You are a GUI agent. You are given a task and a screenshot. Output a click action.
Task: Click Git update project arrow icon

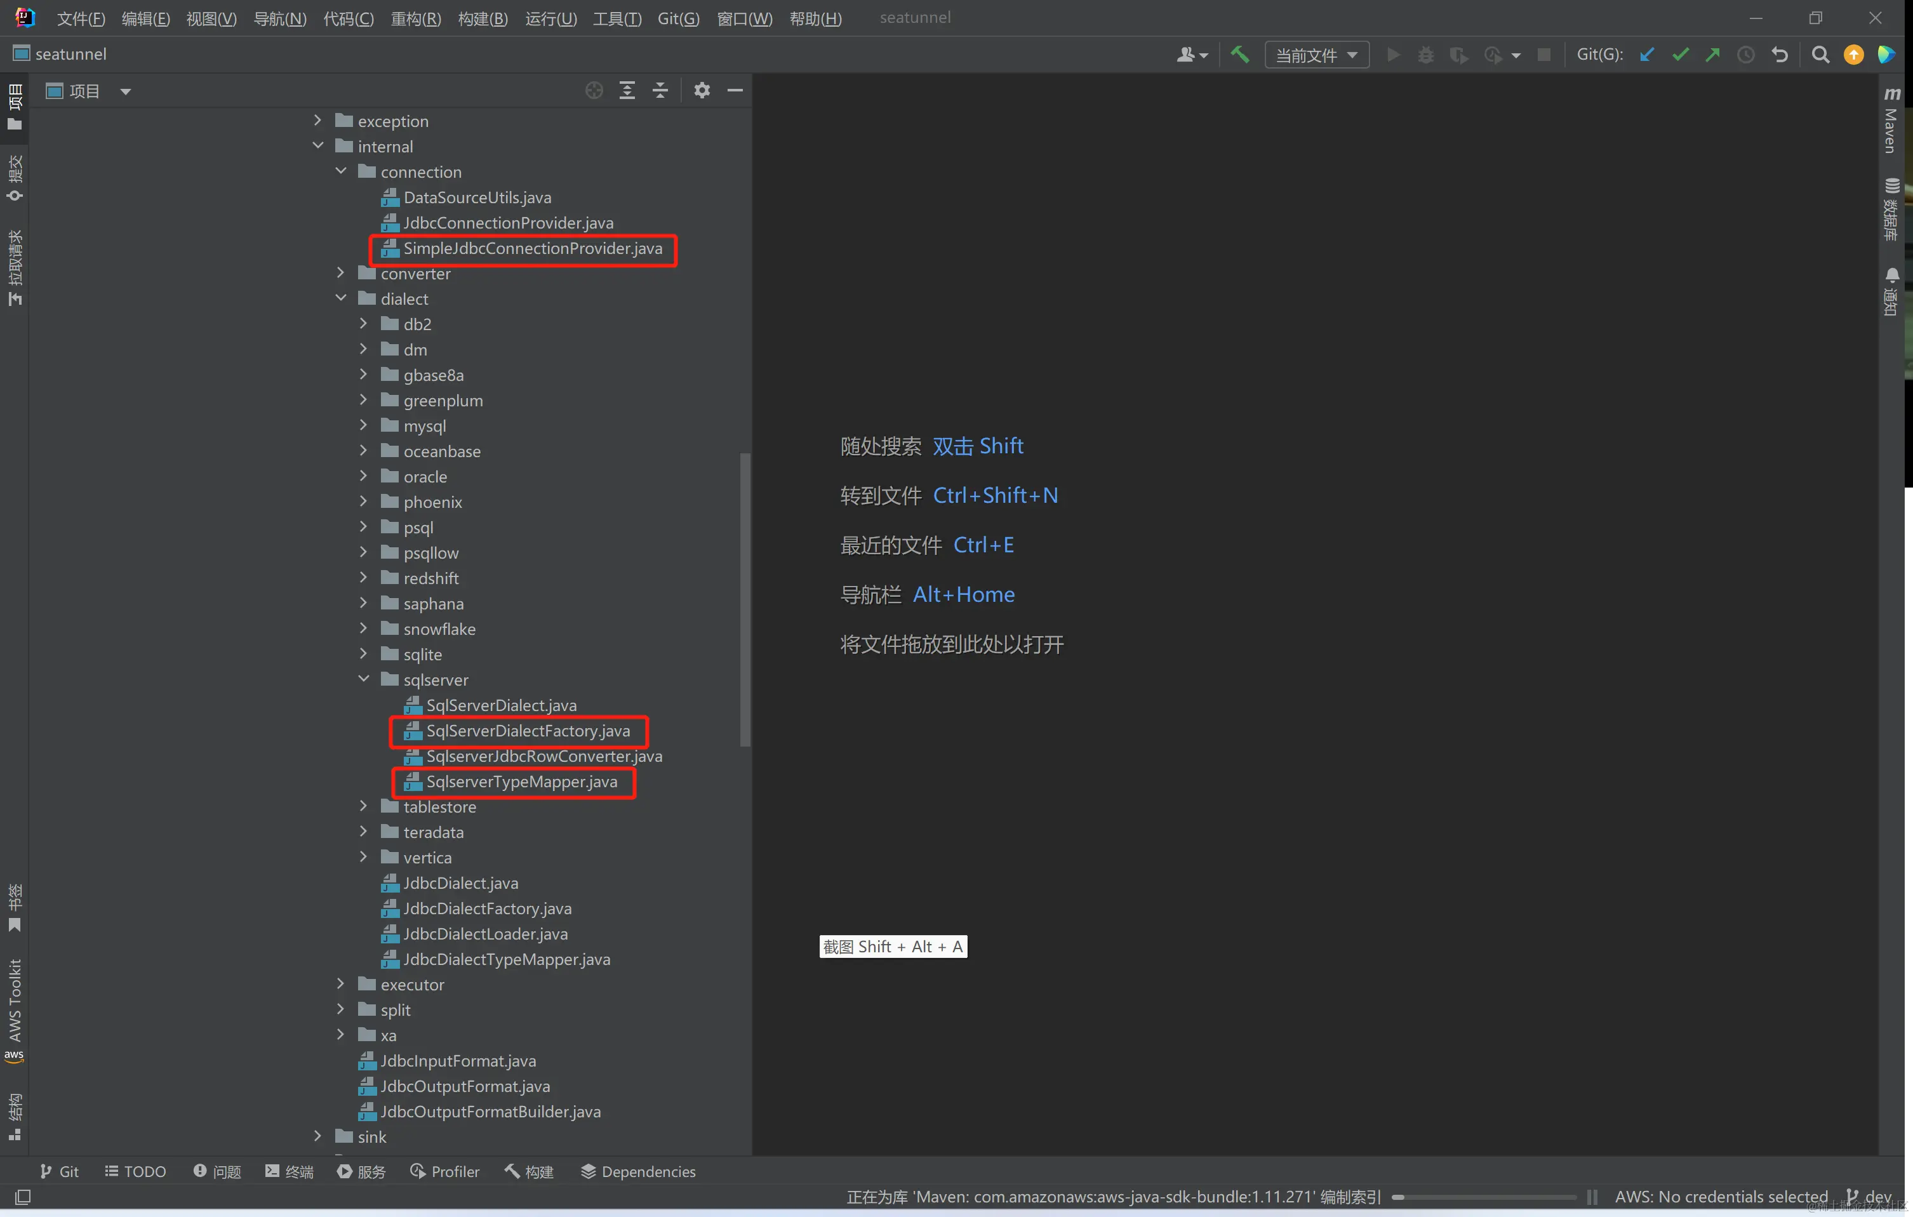click(1647, 54)
